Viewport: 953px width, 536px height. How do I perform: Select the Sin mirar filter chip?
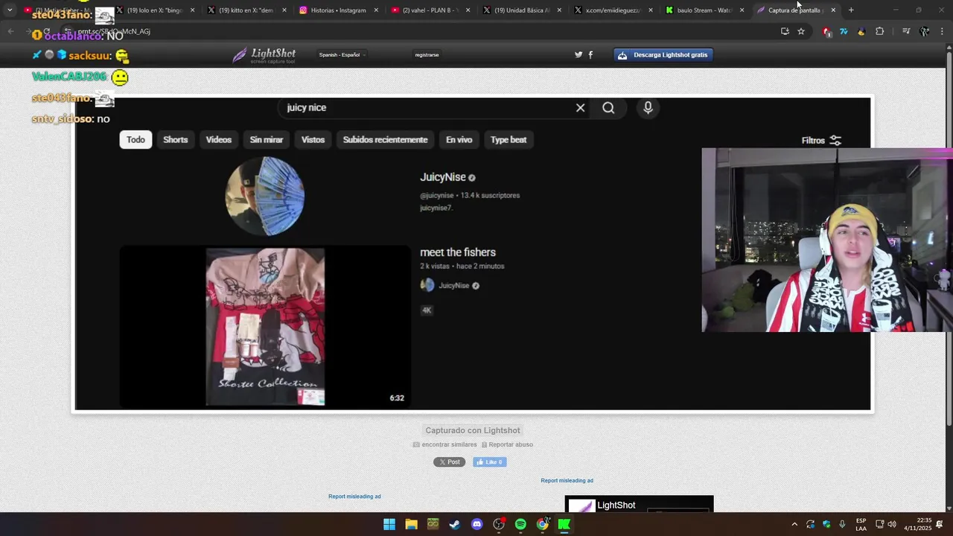[x=267, y=140]
